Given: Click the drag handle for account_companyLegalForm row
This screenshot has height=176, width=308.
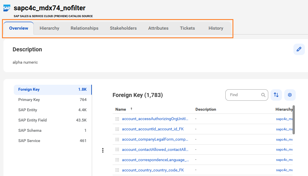Looking at the screenshot, I should [x=117, y=139].
